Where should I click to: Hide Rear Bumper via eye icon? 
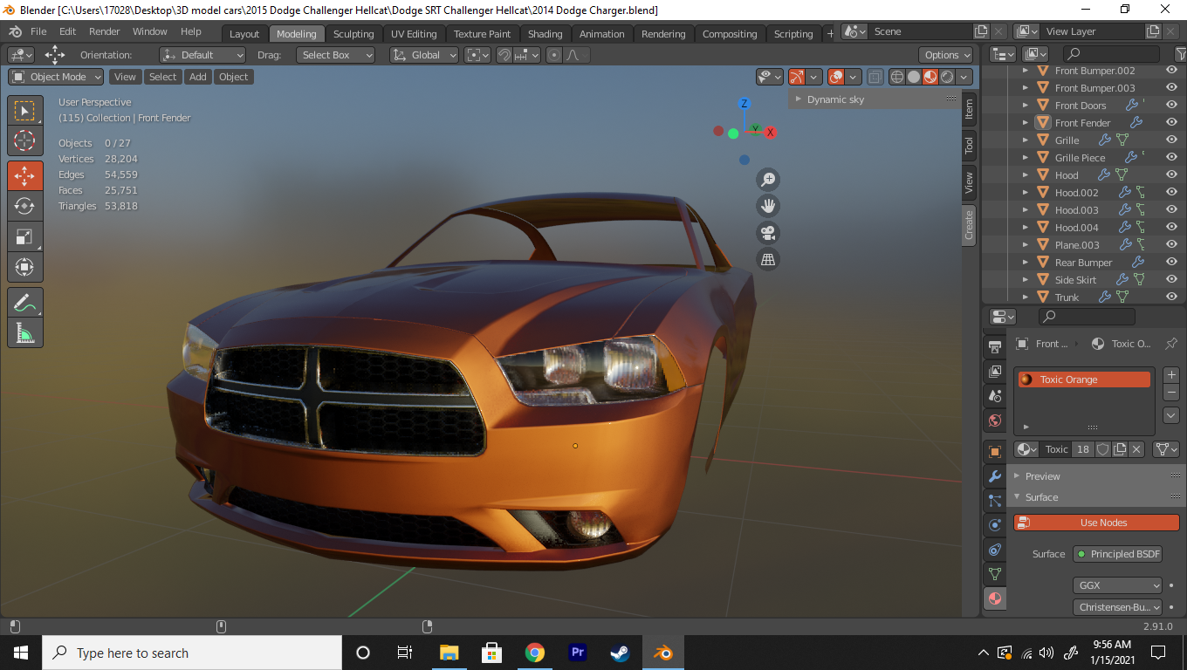(1171, 263)
